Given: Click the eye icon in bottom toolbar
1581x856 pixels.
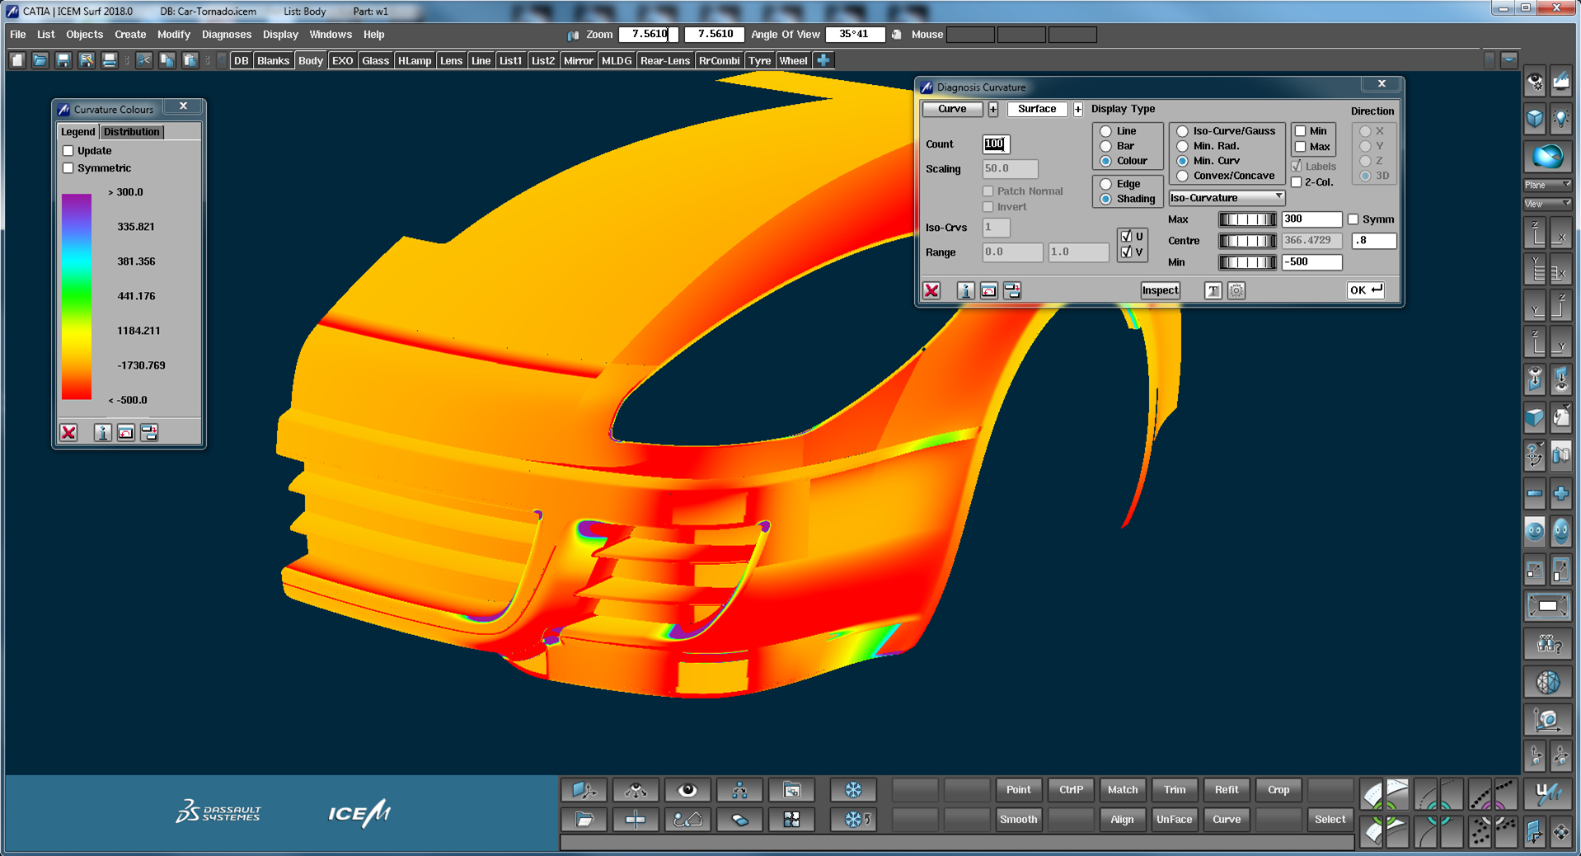Looking at the screenshot, I should pos(687,790).
